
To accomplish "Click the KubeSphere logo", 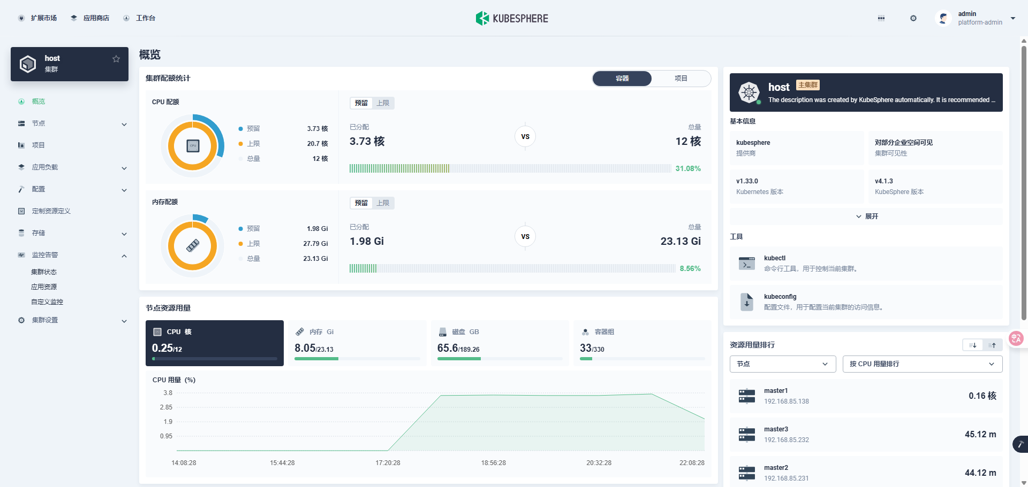I will click(512, 18).
